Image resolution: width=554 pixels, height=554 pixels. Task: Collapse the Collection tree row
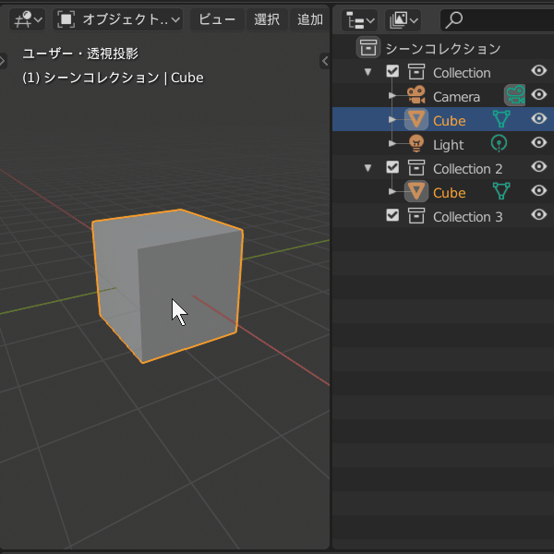pos(367,72)
